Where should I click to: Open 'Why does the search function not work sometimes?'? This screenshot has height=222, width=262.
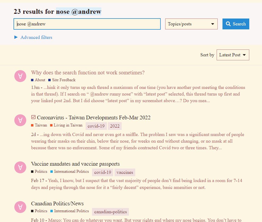[x=88, y=73]
